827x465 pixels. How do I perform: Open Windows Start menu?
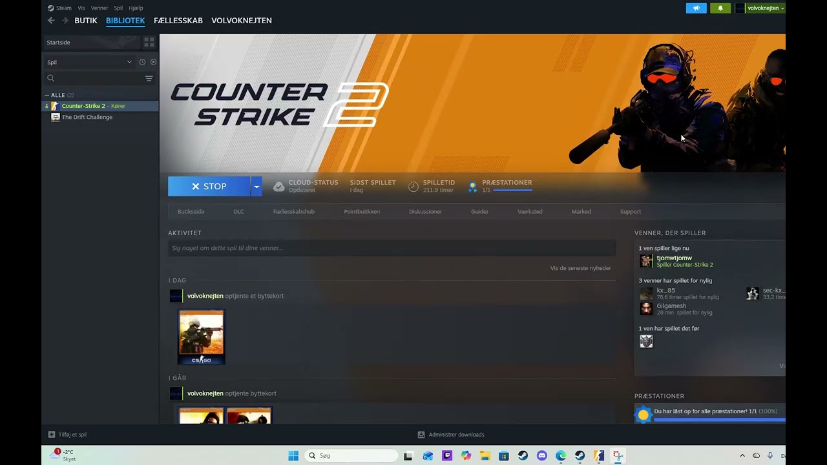tap(293, 456)
